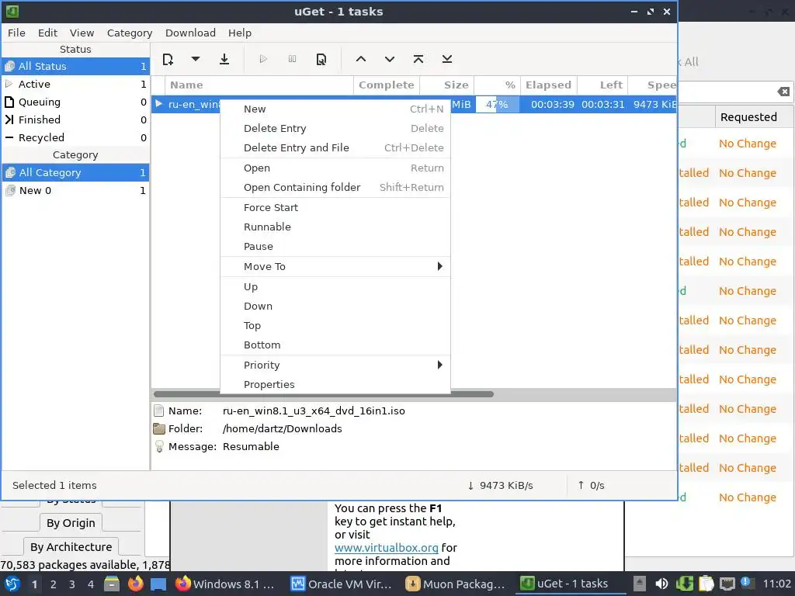Image resolution: width=795 pixels, height=596 pixels.
Task: Click the Elapsed column header
Action: (x=549, y=85)
